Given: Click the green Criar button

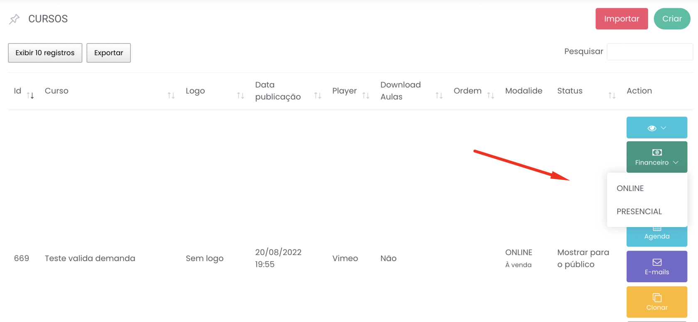Looking at the screenshot, I should 672,19.
